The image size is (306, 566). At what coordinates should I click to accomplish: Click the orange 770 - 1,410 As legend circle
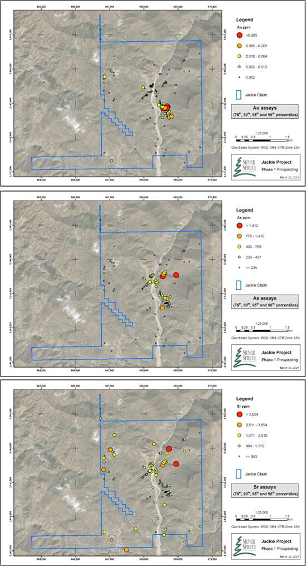pos(239,236)
